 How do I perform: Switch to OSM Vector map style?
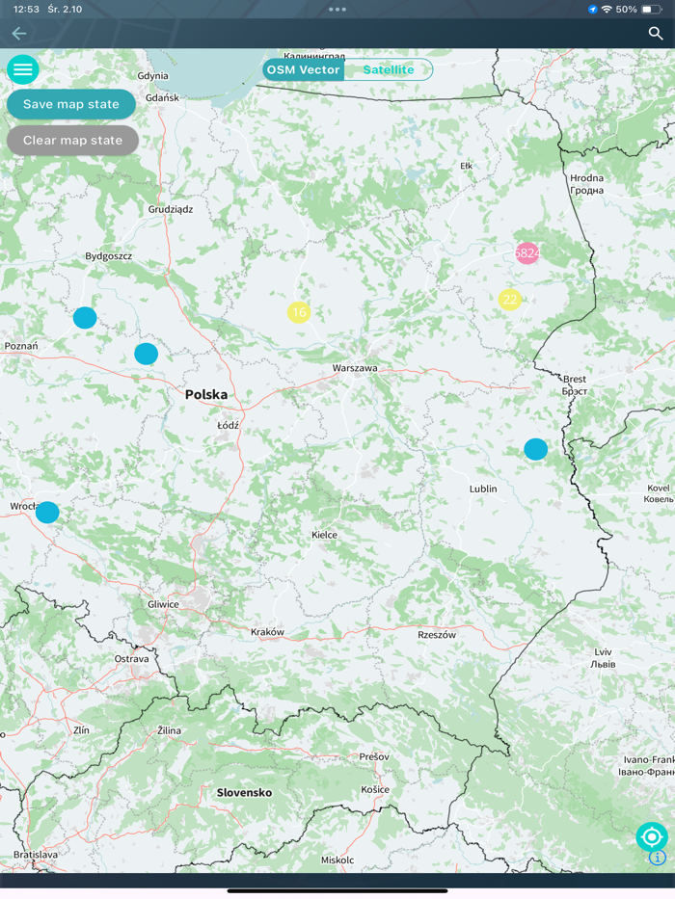(303, 69)
